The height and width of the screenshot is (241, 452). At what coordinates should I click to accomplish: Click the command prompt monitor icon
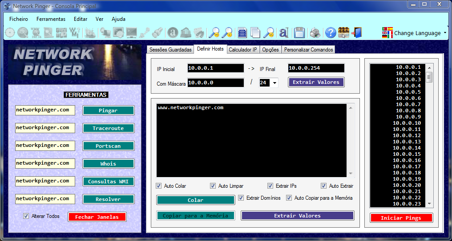point(131,32)
